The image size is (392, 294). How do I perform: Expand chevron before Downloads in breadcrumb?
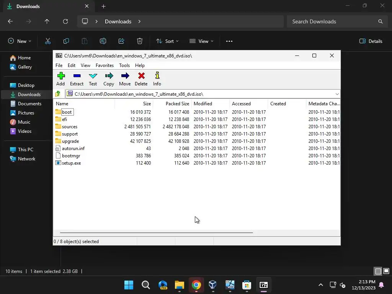point(96,21)
